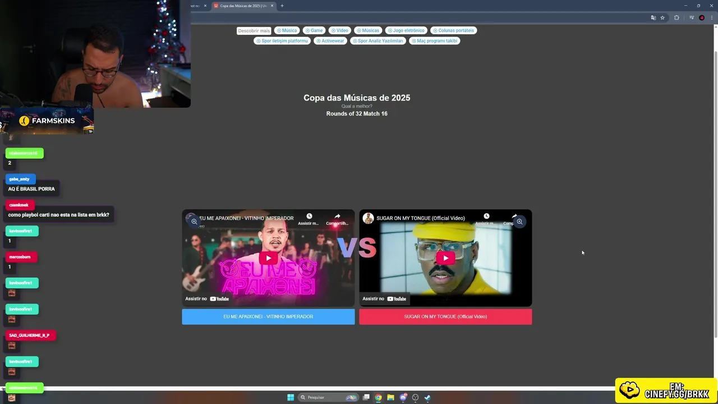
Task: Open the Colunas portáteis suggestion chip
Action: (x=453, y=30)
